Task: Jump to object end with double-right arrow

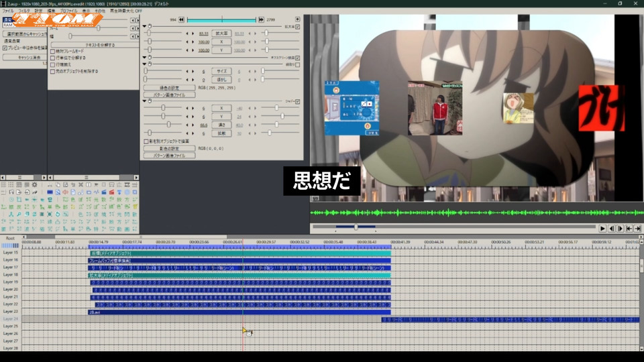Action: tap(261, 19)
